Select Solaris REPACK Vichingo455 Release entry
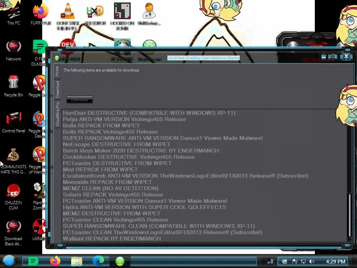This screenshot has height=268, width=357. point(113,195)
